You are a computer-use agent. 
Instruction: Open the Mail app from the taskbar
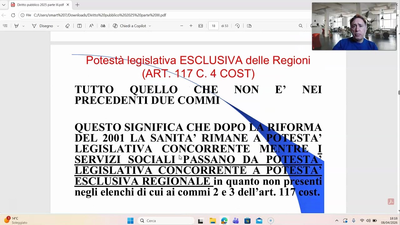(x=259, y=221)
